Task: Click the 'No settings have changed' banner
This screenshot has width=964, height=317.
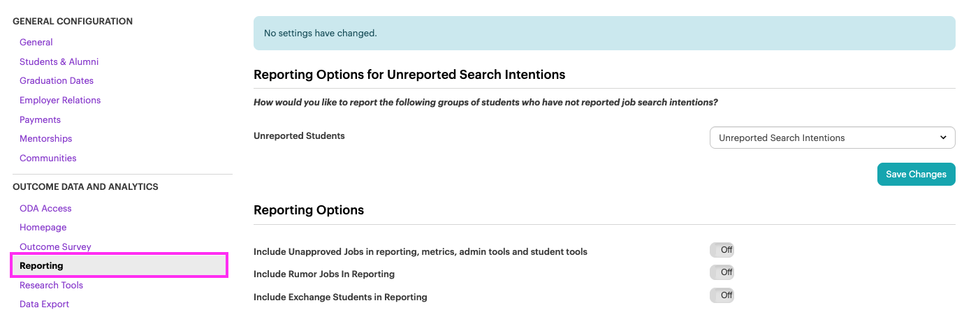Action: click(x=604, y=34)
